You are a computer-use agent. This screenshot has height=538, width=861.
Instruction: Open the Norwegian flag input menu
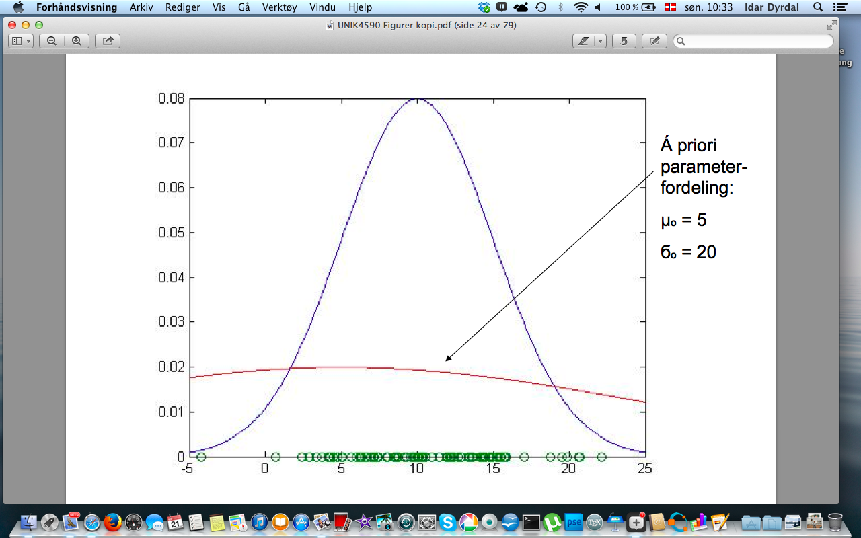pos(669,7)
